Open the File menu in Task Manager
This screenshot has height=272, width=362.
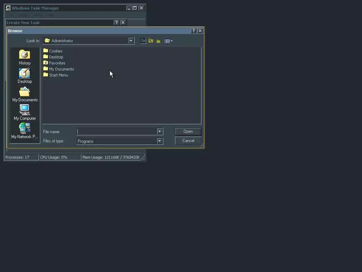(x=10, y=15)
